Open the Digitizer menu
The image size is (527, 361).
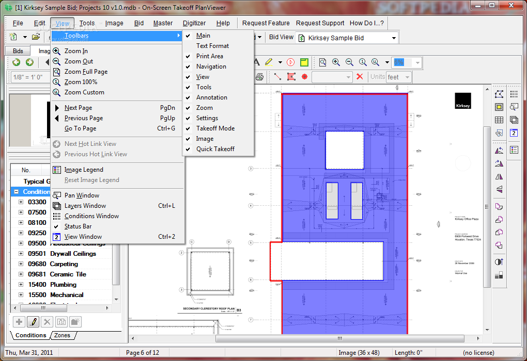(x=194, y=23)
